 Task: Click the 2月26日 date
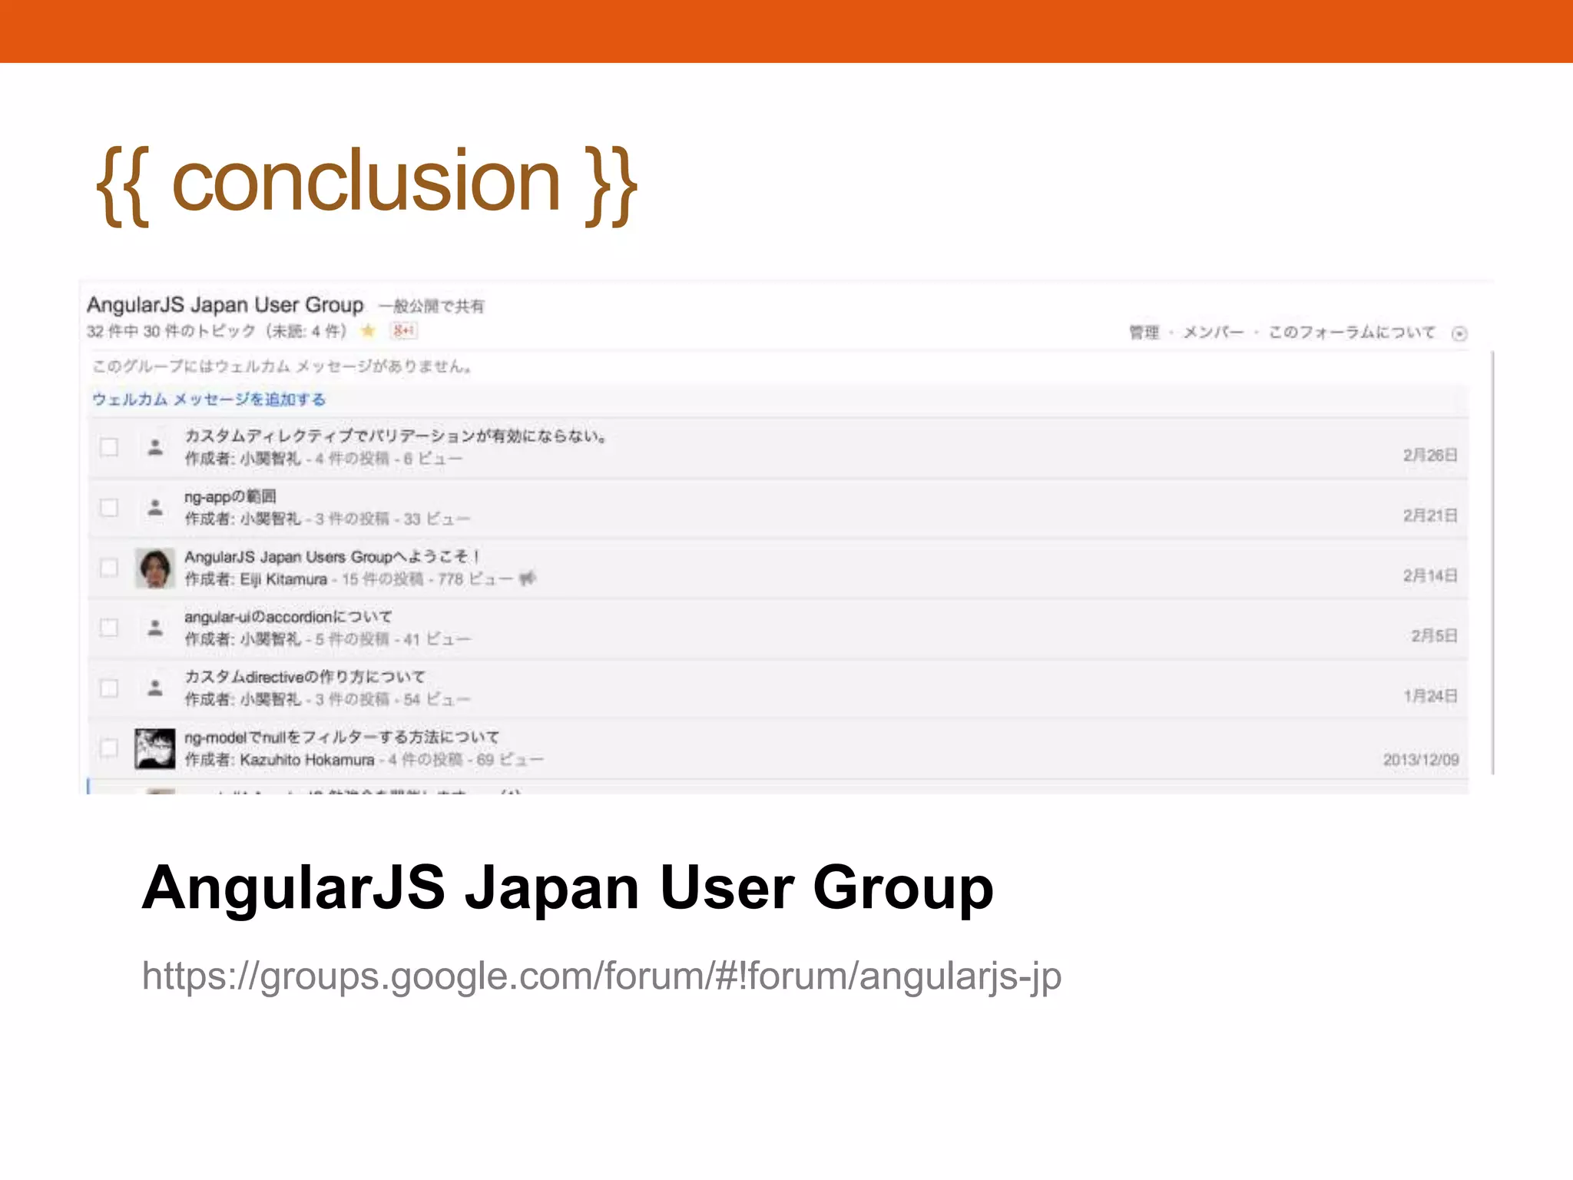coord(1430,455)
